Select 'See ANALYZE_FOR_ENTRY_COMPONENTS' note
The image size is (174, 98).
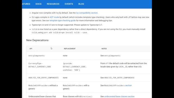[x=117, y=78]
